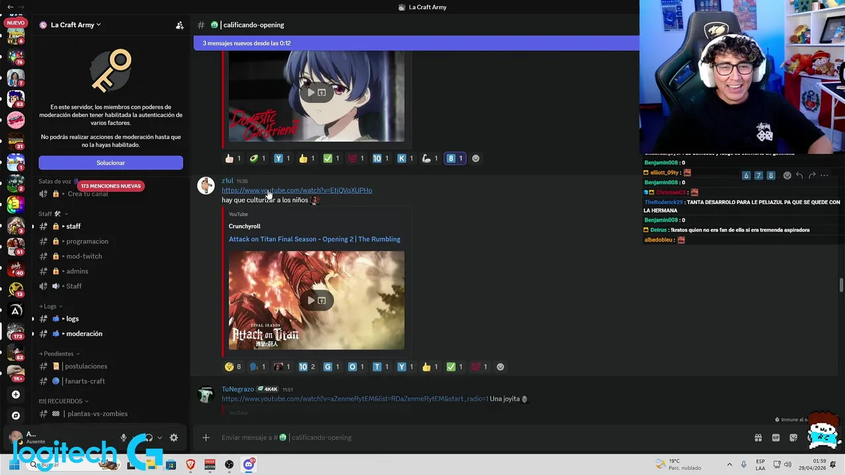This screenshot has height=475, width=845.
Task: Deafen with the headphones icon
Action: pyautogui.click(x=149, y=437)
